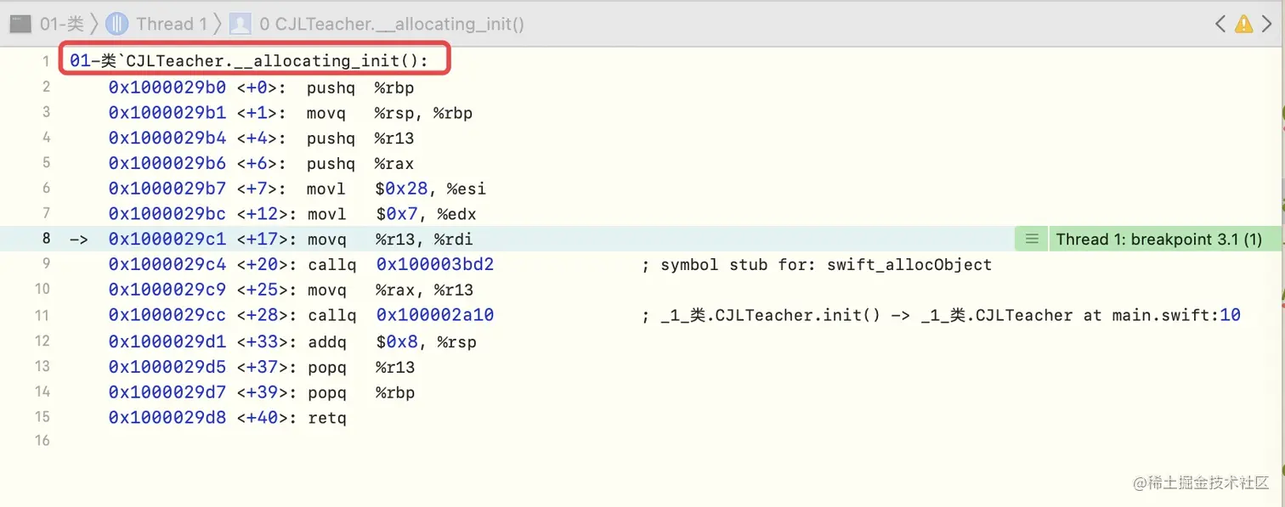Click address 0x1000029bc on line 7
This screenshot has width=1285, height=507.
(167, 214)
